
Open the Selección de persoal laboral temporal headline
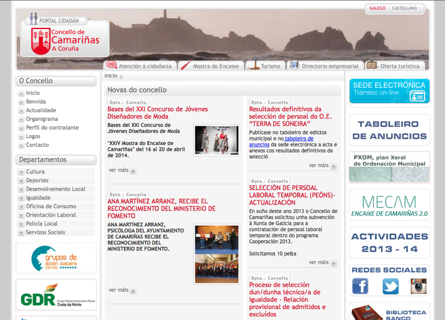point(293,196)
